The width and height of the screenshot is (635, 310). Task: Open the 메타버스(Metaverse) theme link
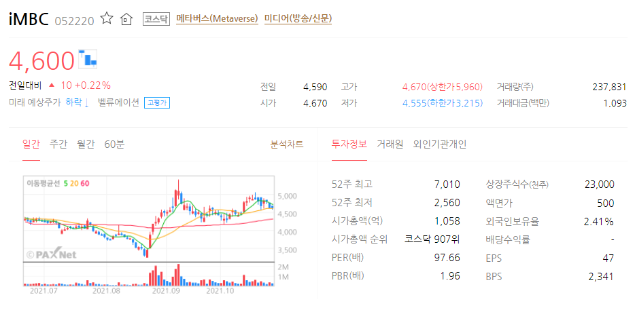[x=217, y=18]
